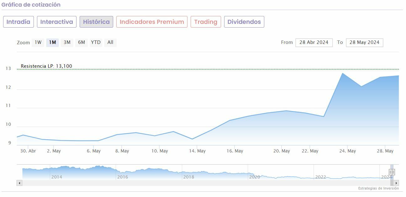Choose the 6M zoom period
The image size is (406, 197).
click(x=82, y=42)
